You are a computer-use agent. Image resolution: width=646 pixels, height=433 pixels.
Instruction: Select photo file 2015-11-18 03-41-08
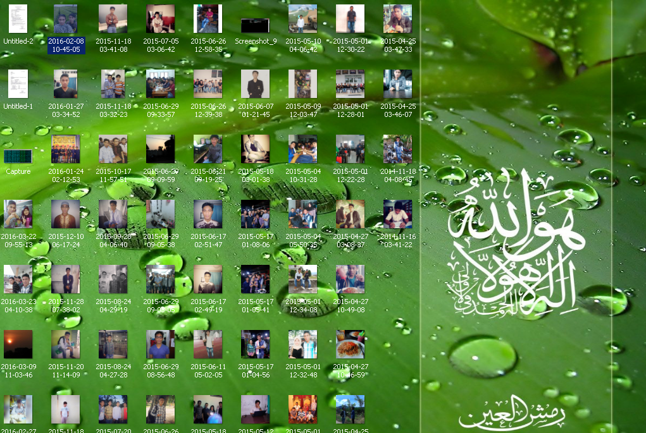click(113, 19)
